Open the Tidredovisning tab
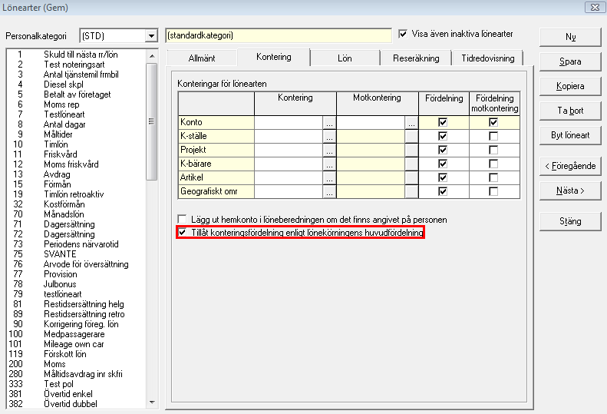This screenshot has height=414, width=607. pyautogui.click(x=488, y=58)
